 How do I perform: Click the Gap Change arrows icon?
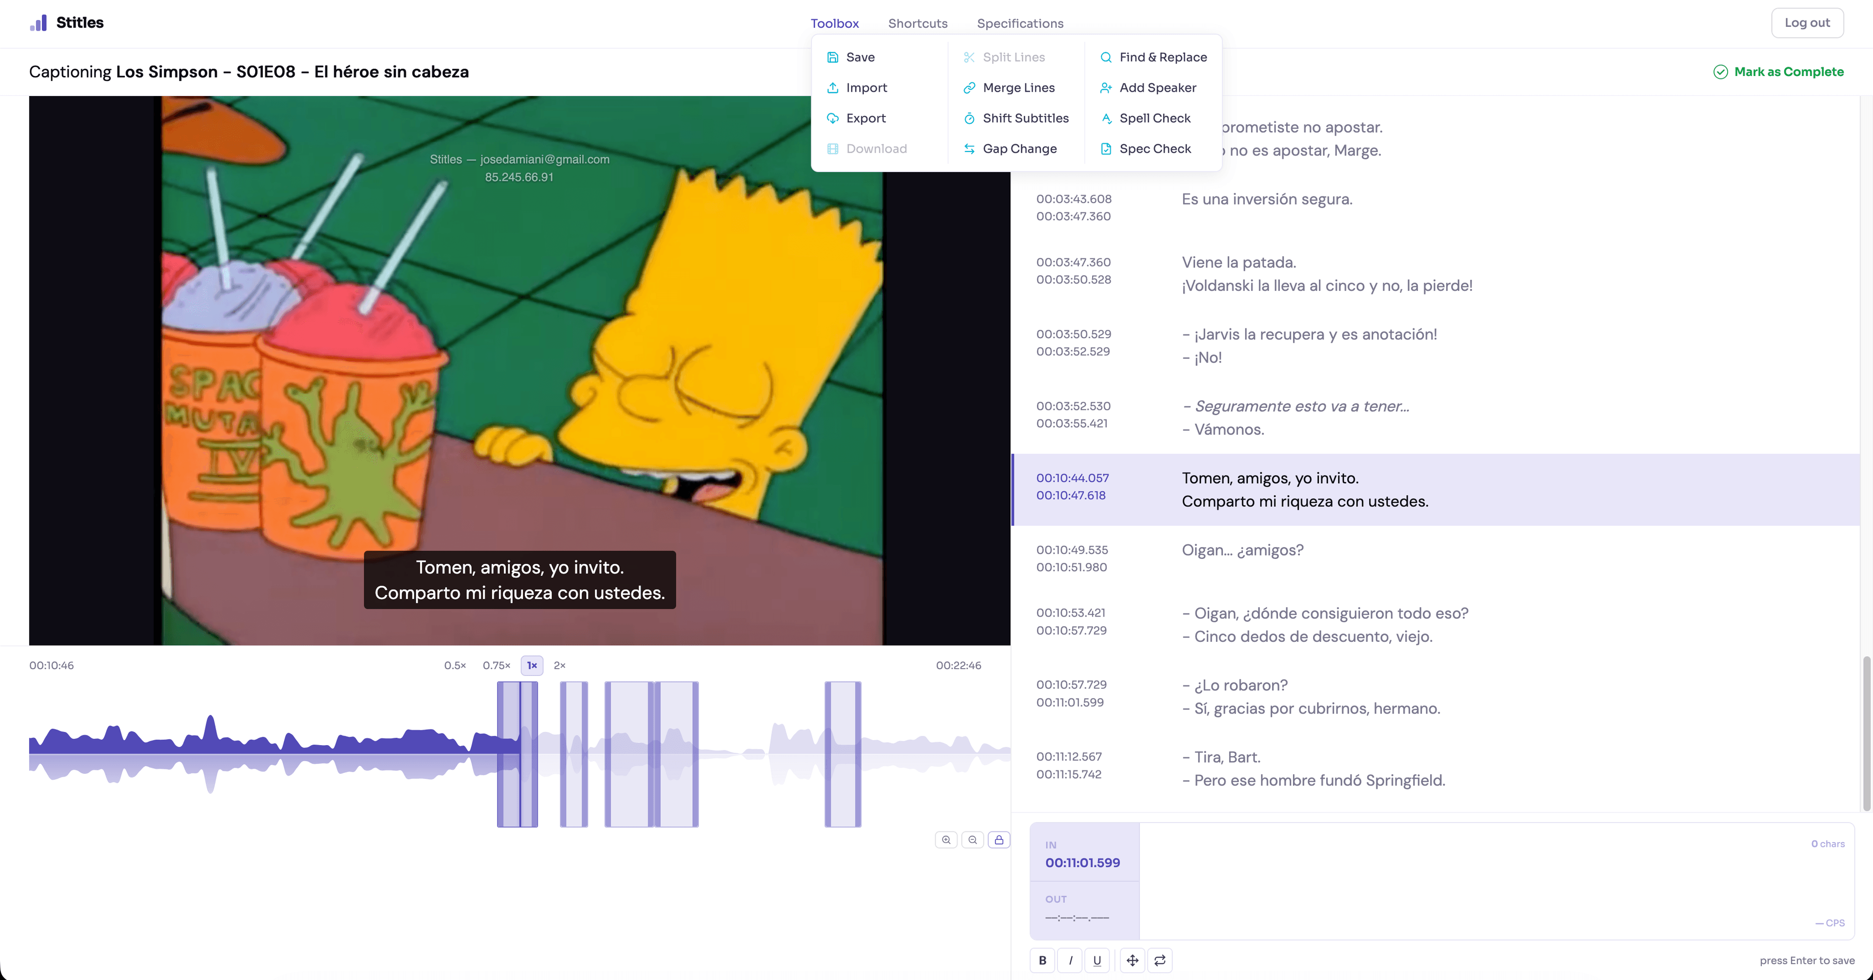pos(969,149)
